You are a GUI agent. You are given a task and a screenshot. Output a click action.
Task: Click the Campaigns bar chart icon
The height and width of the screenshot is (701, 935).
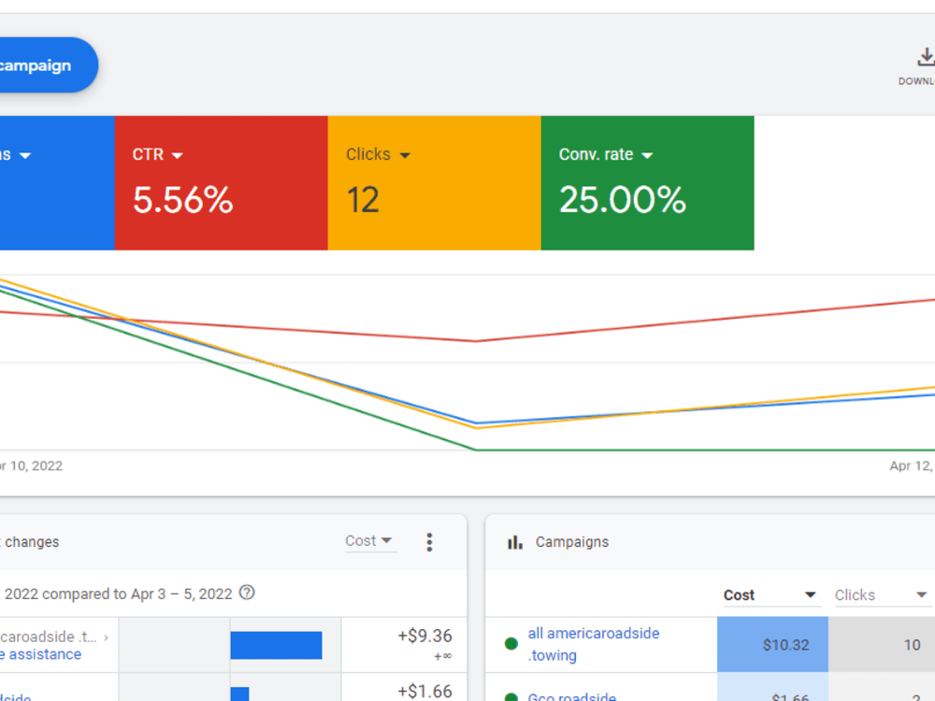[514, 542]
